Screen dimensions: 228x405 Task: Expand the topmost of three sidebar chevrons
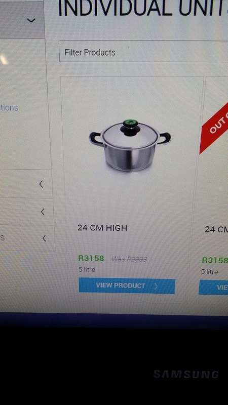point(41,184)
